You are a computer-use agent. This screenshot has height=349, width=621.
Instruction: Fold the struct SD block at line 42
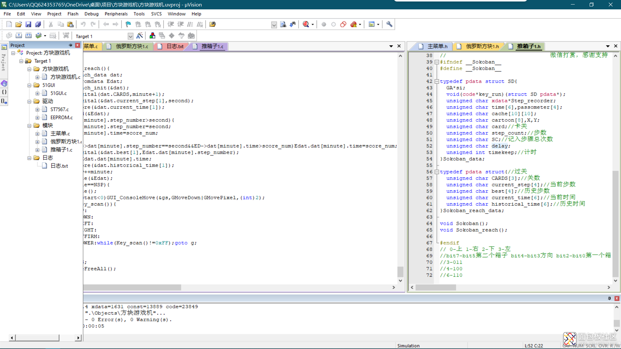[437, 81]
